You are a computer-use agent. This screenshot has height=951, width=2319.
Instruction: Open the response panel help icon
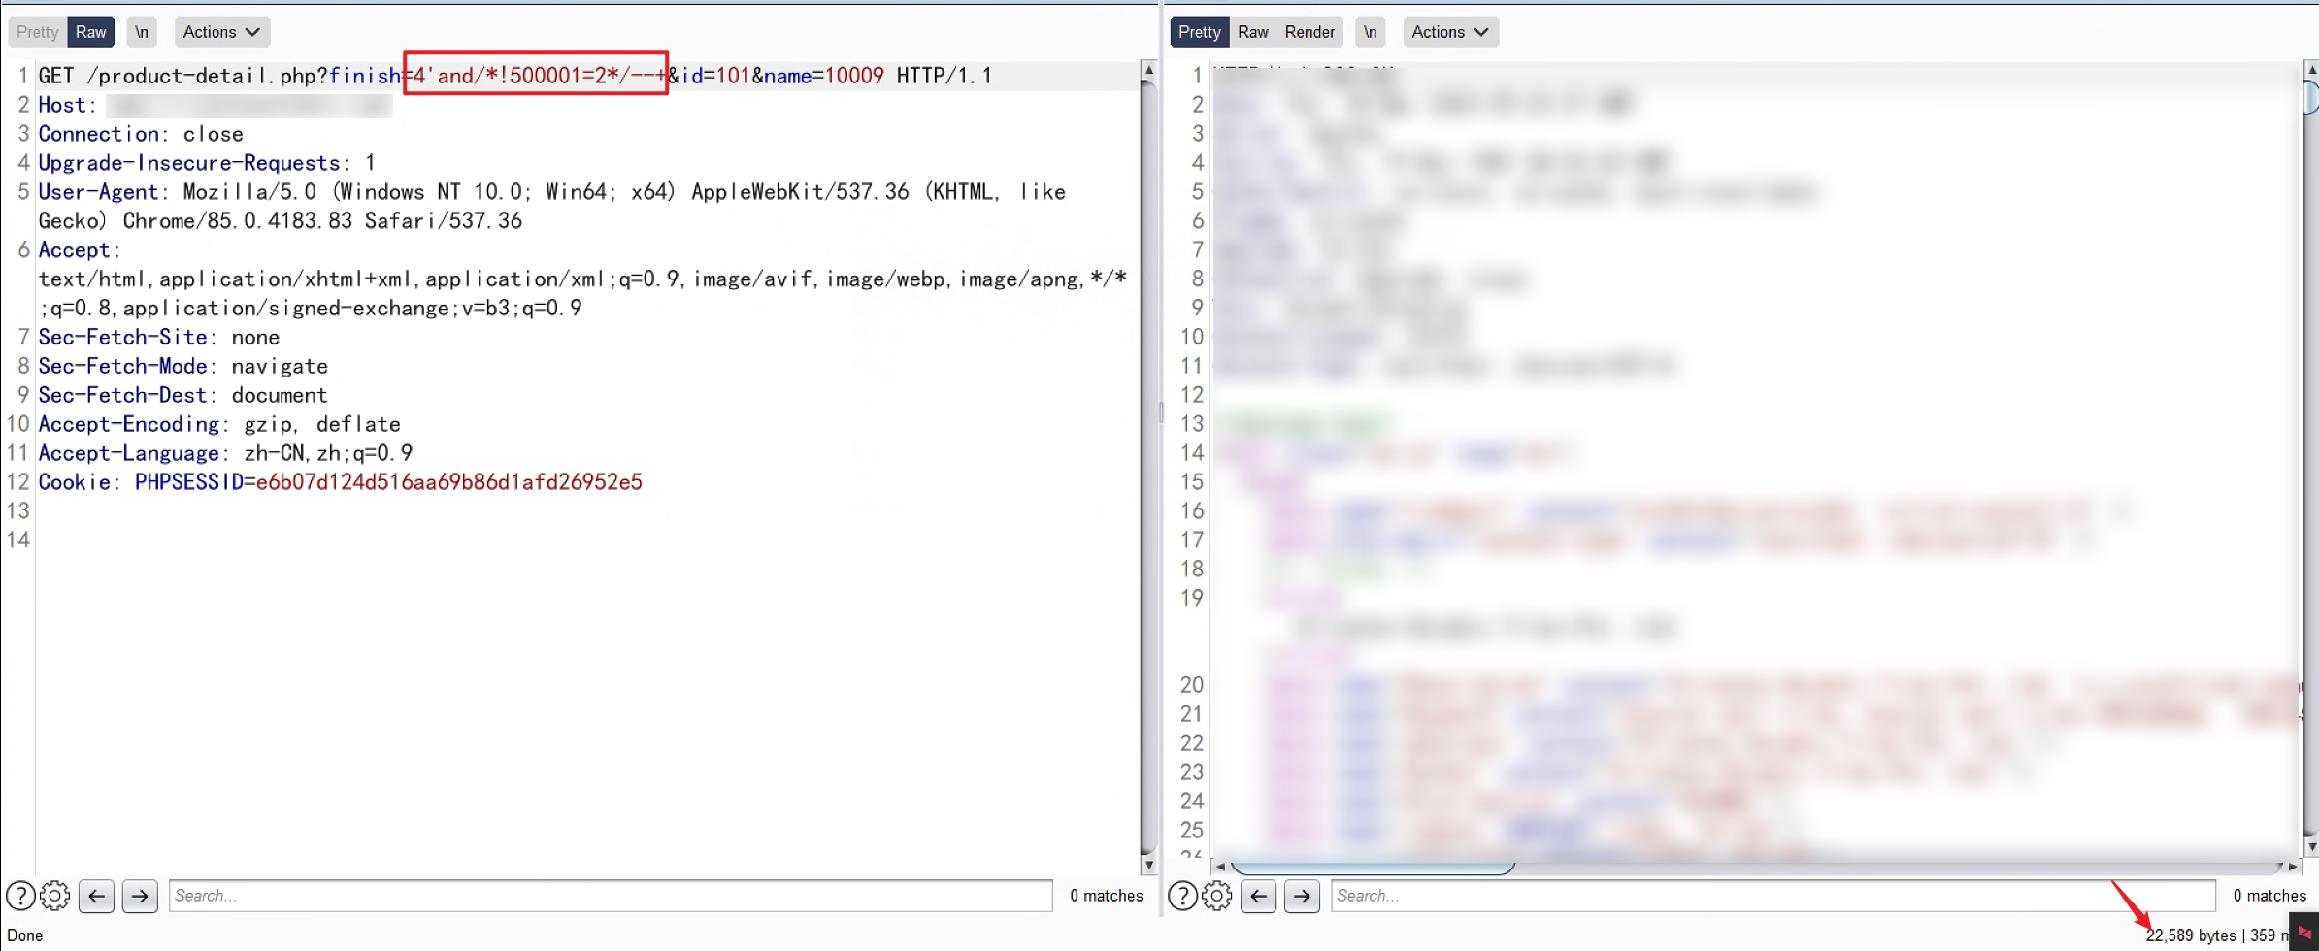[x=1182, y=896]
